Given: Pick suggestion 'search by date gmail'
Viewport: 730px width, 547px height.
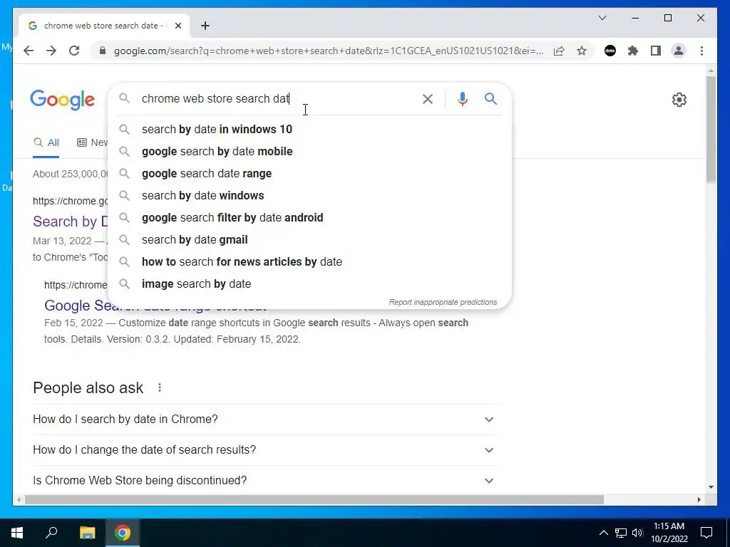Looking at the screenshot, I should pos(309,239).
